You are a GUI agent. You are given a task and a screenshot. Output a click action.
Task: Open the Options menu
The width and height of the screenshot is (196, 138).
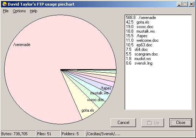(19, 11)
